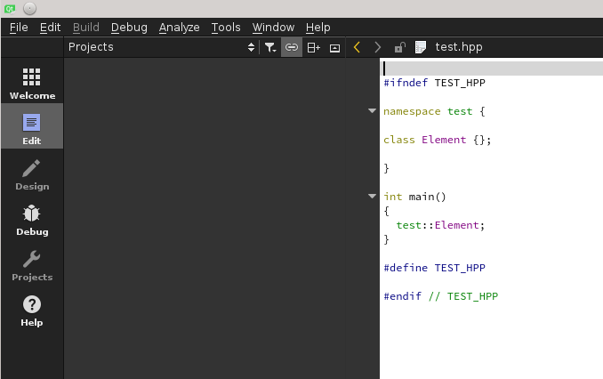Split the sidebar panel
Viewport: 603px width, 379px height.
tap(313, 47)
